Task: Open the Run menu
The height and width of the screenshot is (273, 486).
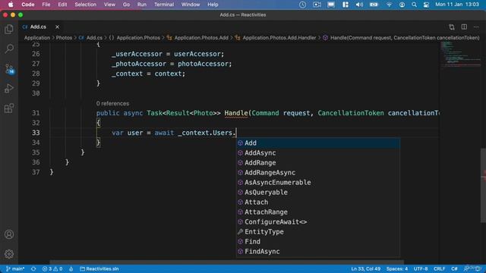Action: (142, 5)
